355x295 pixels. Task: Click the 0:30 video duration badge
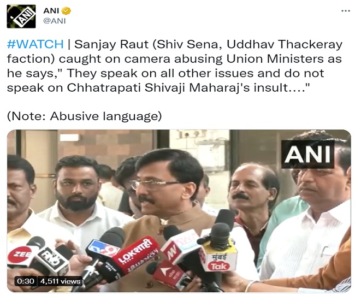25,281
